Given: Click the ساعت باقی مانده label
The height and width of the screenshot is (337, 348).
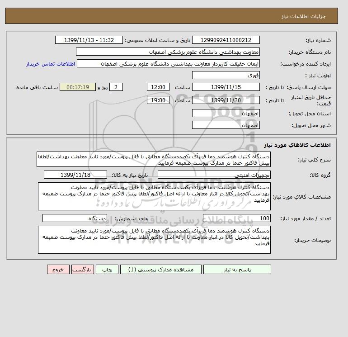Looking at the screenshot, I should click(x=37, y=87).
